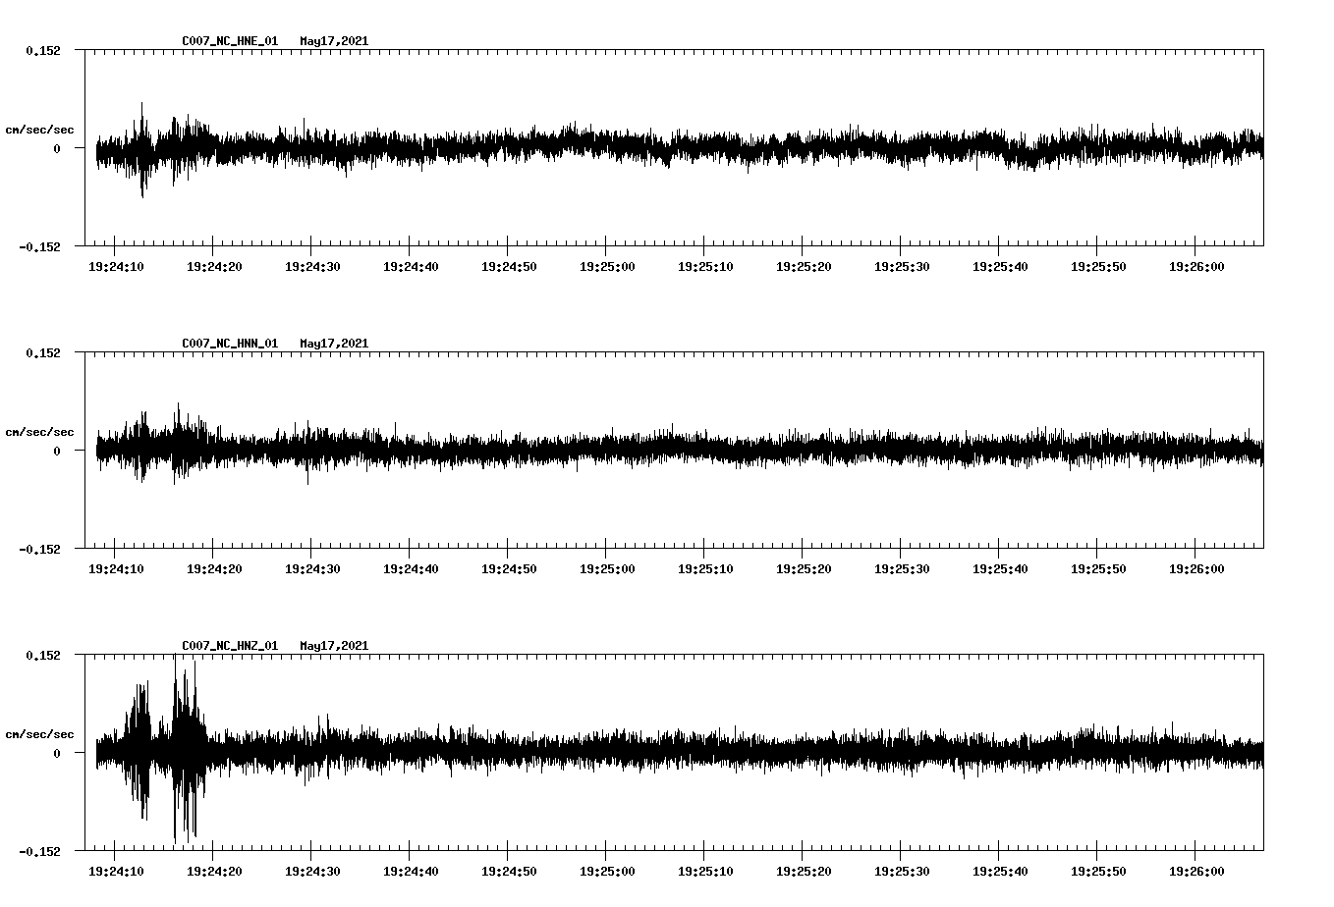Image resolution: width=1334 pixels, height=907 pixels.
Task: Click the initial burst on HNN waveform
Action: pyautogui.click(x=142, y=447)
